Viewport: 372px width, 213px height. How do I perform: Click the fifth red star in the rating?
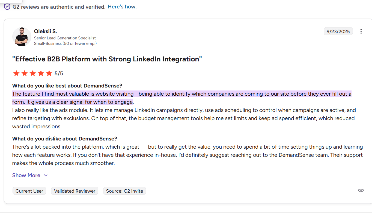click(49, 73)
